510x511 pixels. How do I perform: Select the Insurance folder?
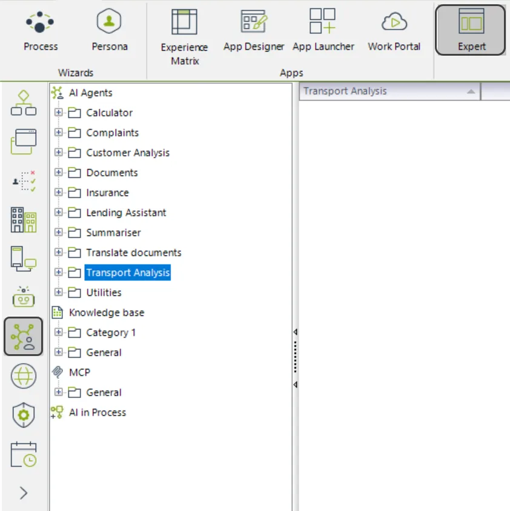(x=107, y=193)
